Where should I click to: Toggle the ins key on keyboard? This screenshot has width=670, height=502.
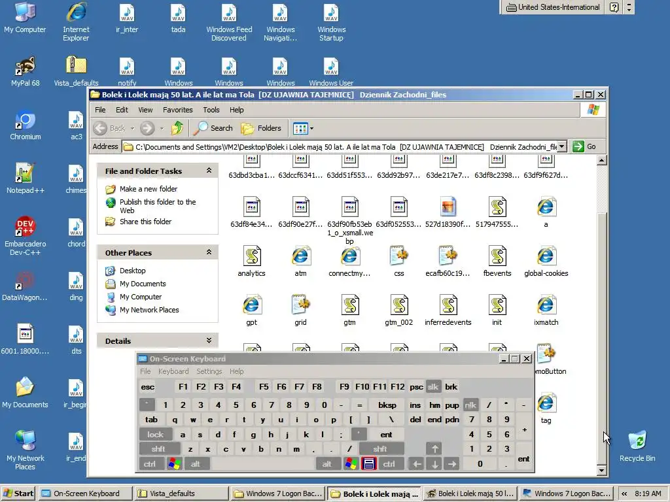pyautogui.click(x=415, y=405)
